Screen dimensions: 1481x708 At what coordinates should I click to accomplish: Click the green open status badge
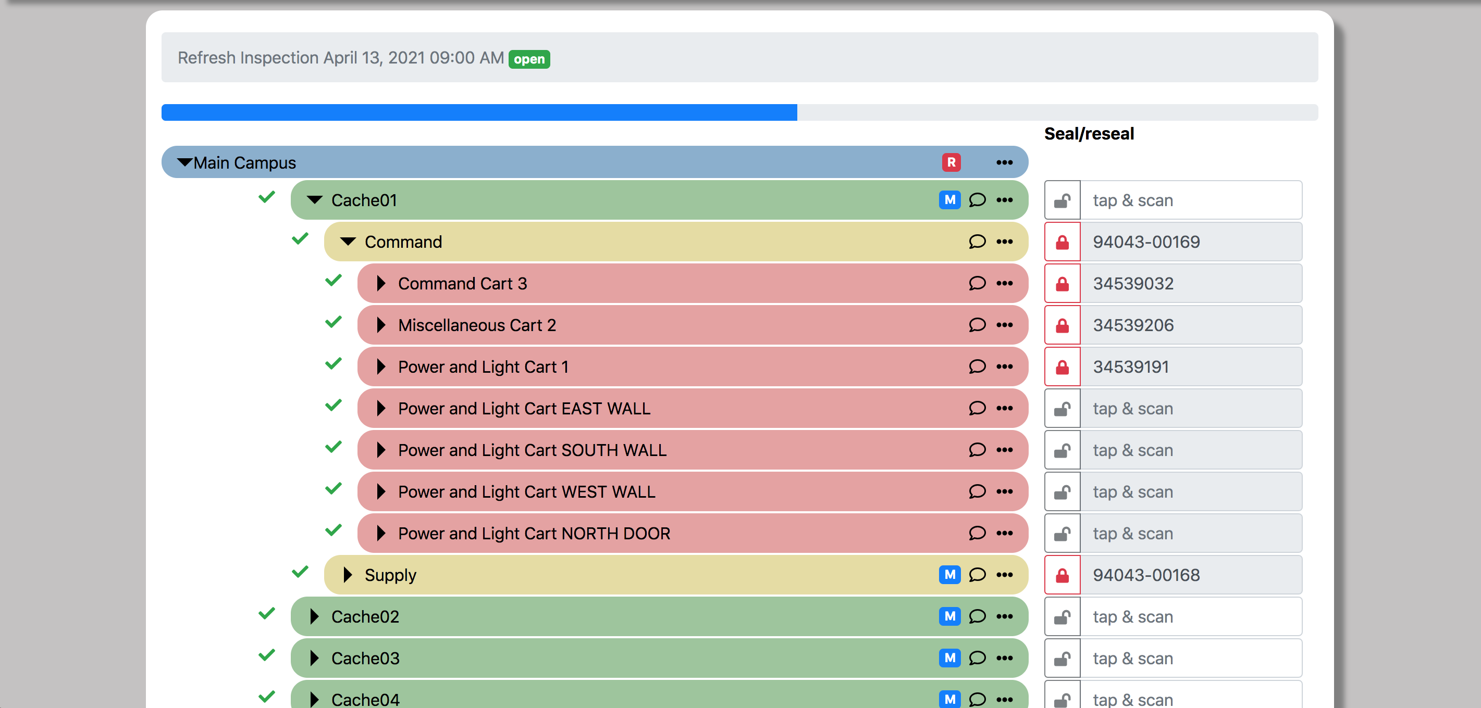pos(529,59)
